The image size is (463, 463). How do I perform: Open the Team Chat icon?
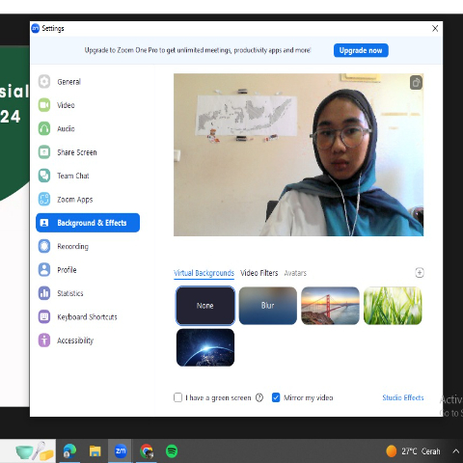(44, 176)
